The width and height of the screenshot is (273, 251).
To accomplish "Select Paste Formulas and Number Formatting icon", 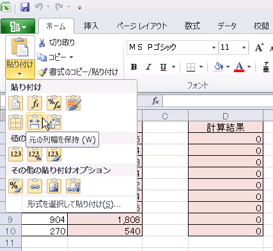I will click(x=54, y=103).
